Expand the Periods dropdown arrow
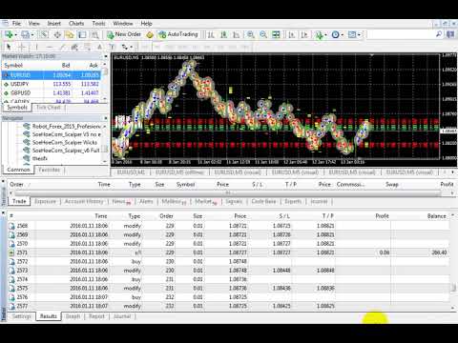 click(x=343, y=34)
